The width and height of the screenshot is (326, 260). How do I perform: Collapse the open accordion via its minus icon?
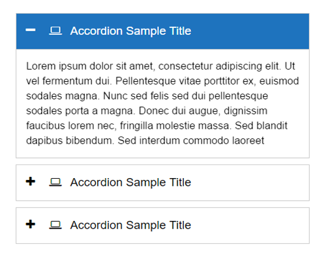pos(31,30)
